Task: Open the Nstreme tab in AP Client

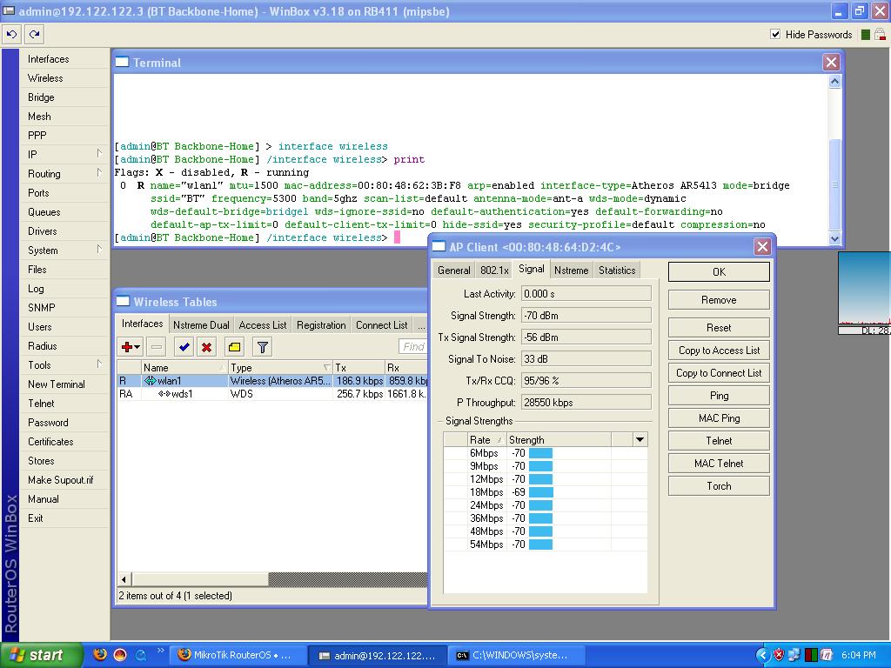Action: pos(571,271)
